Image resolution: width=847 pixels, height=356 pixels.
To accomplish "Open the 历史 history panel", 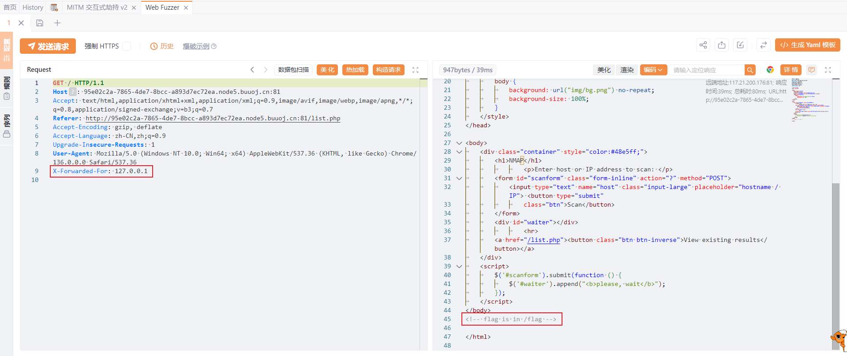I will point(162,46).
